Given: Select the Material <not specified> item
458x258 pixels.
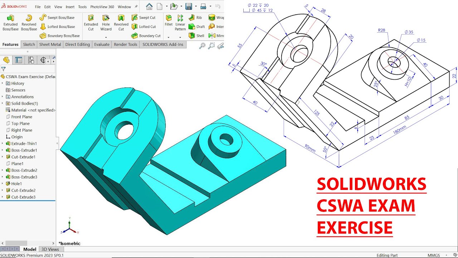Looking at the screenshot, I should click(x=31, y=110).
